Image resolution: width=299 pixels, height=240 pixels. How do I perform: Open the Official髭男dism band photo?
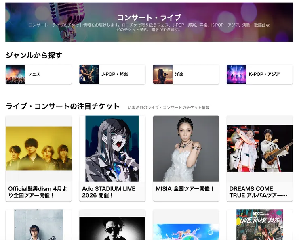click(39, 148)
